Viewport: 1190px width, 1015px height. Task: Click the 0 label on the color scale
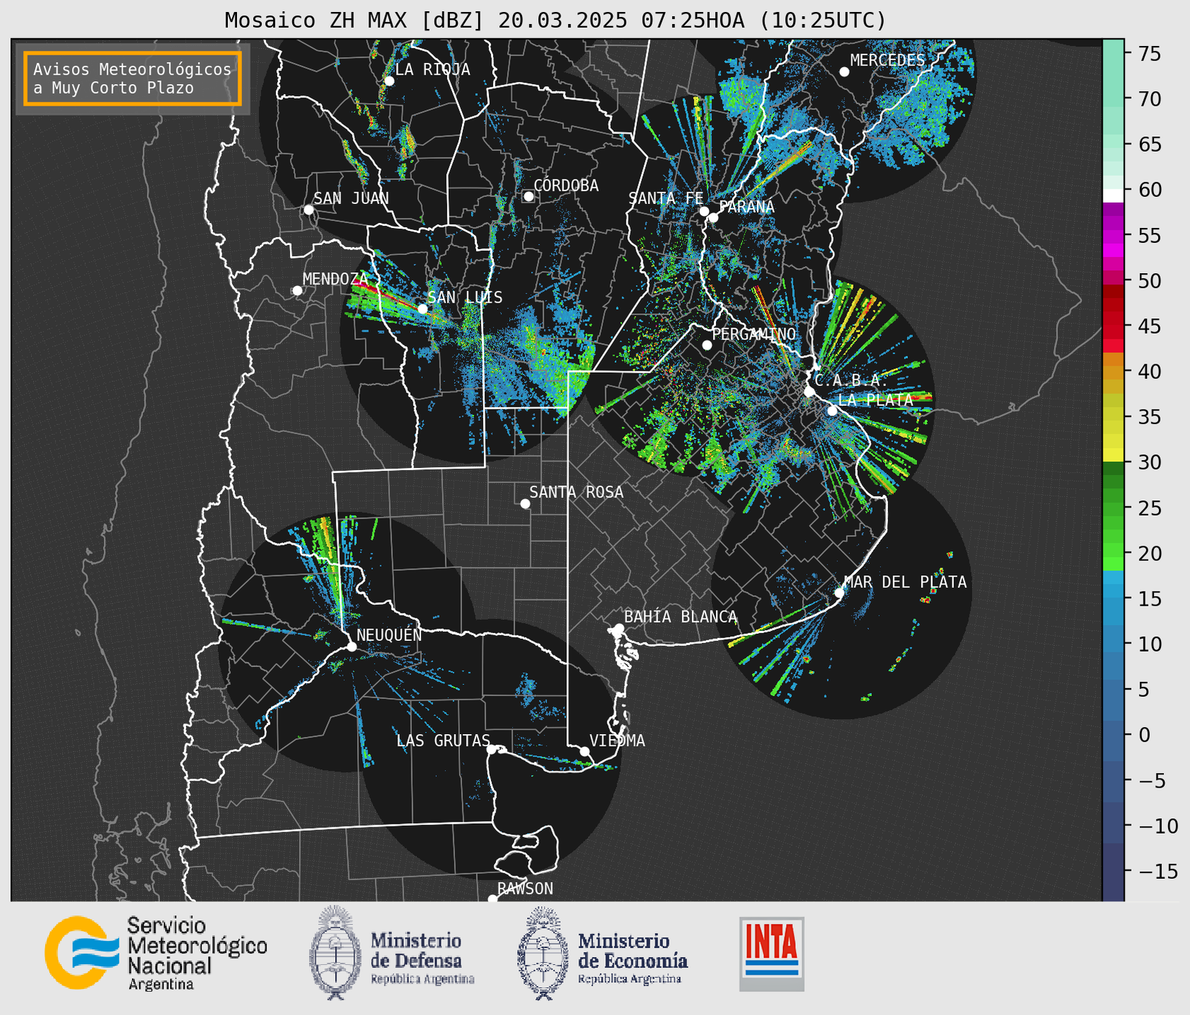(x=1144, y=735)
